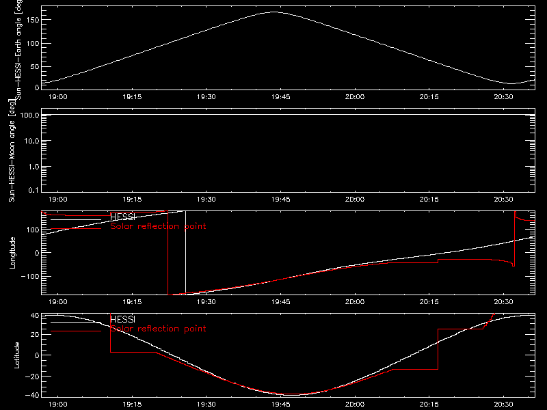Click '20:30' under the Earth angle plot
The height and width of the screenshot is (410, 547).
[503, 97]
